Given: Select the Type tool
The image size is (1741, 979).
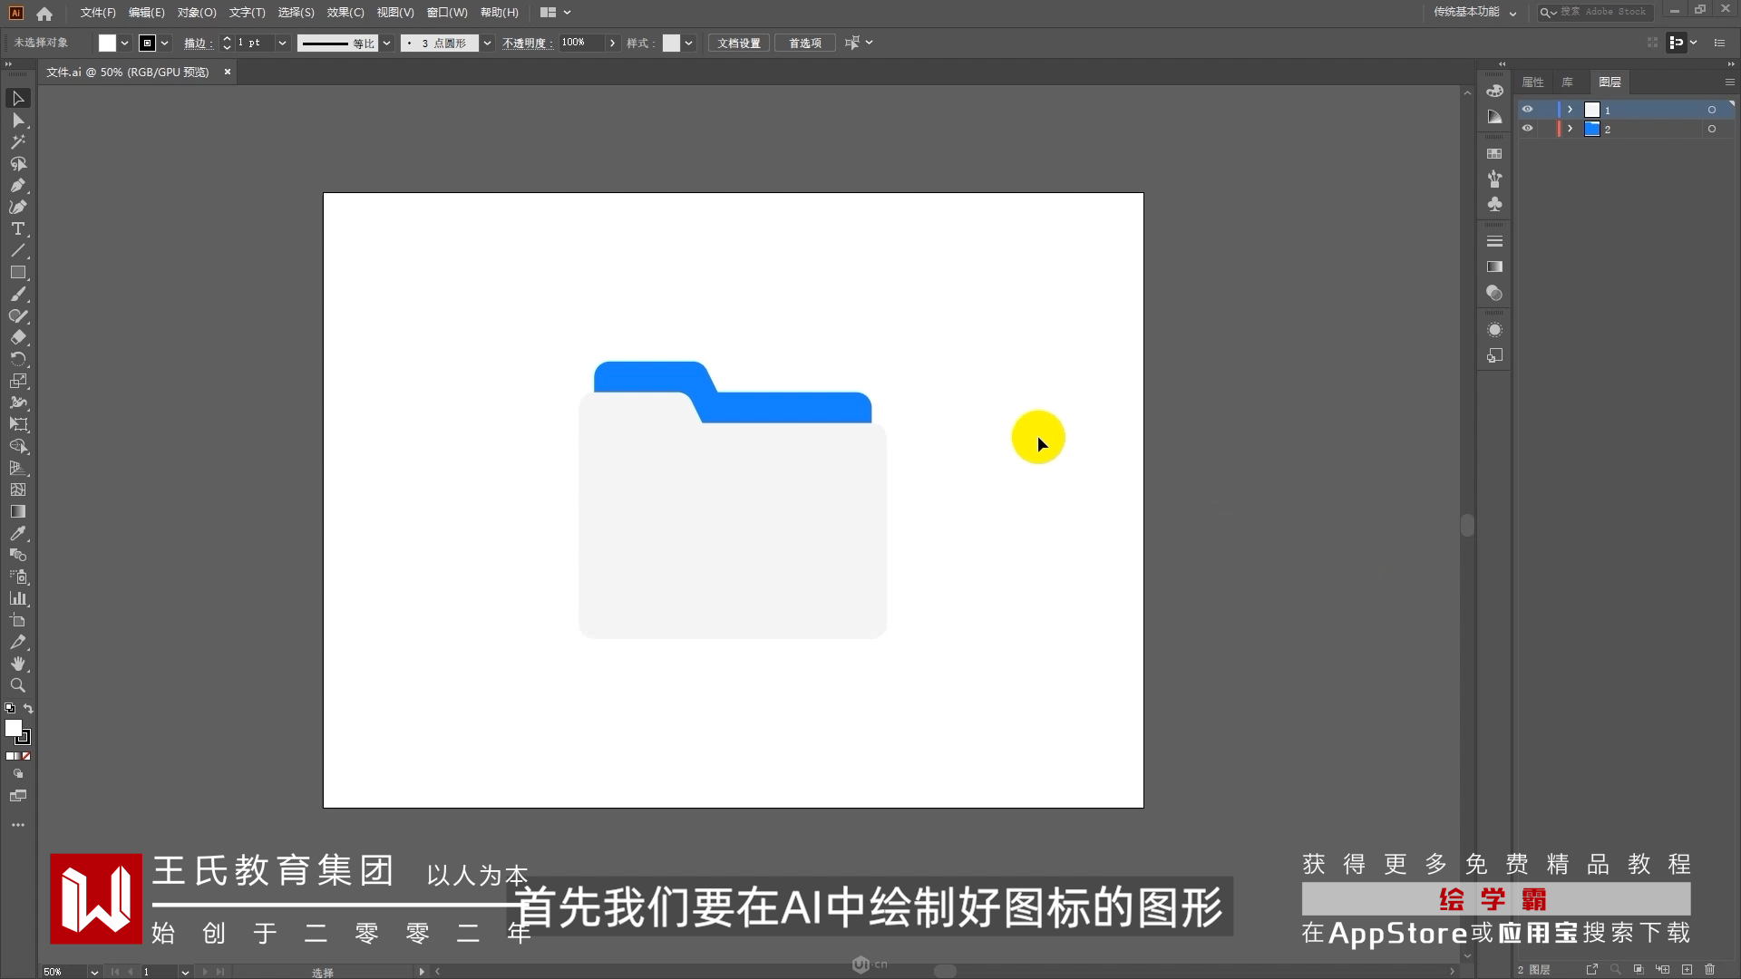Looking at the screenshot, I should pos(17,229).
